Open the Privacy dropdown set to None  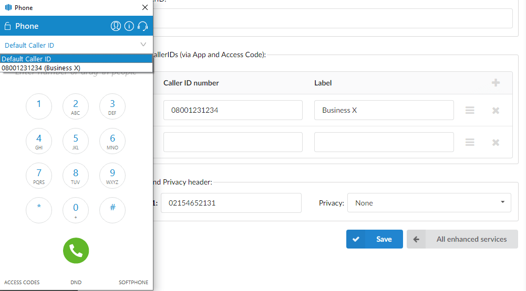[x=429, y=203]
